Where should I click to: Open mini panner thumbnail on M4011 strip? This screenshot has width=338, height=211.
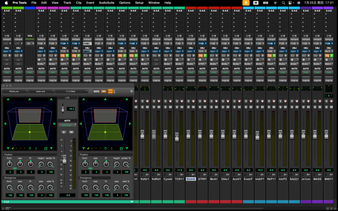(x=329, y=89)
